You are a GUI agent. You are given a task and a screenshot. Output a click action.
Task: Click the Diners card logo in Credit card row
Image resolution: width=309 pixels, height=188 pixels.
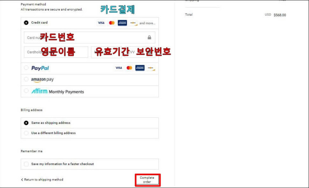click(134, 23)
